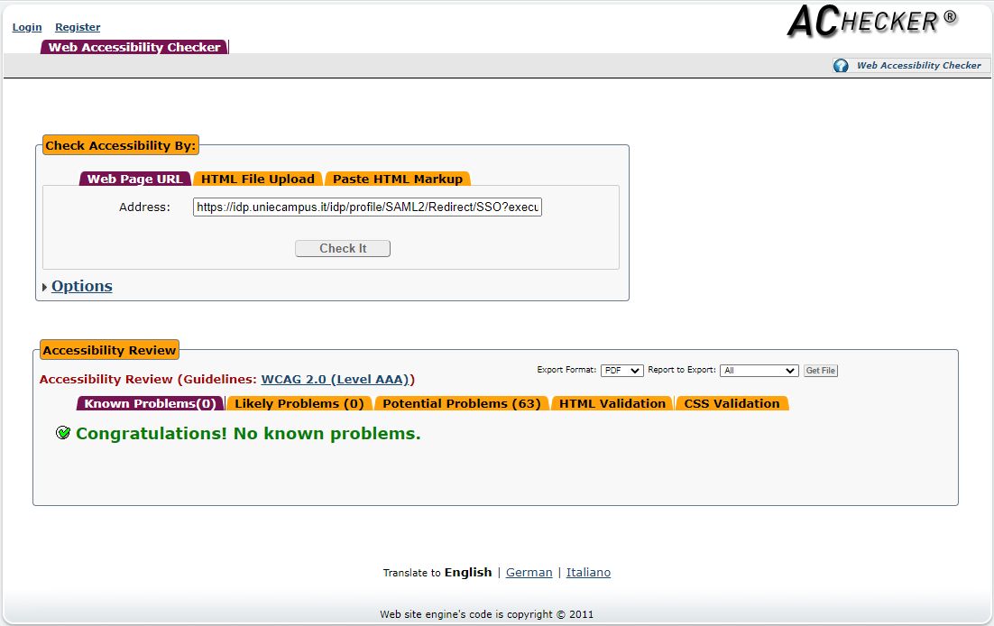994x626 pixels.
Task: Translate the page to Italiano
Action: tap(588, 573)
